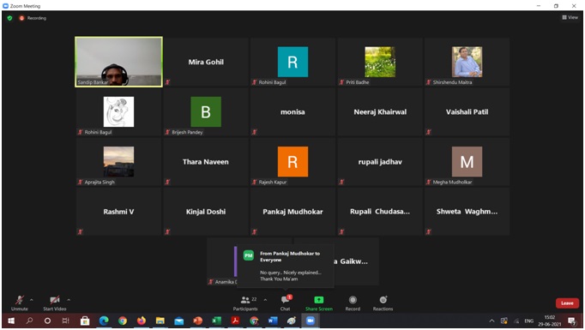Open Windows notification center
585x330 pixels.
point(571,321)
